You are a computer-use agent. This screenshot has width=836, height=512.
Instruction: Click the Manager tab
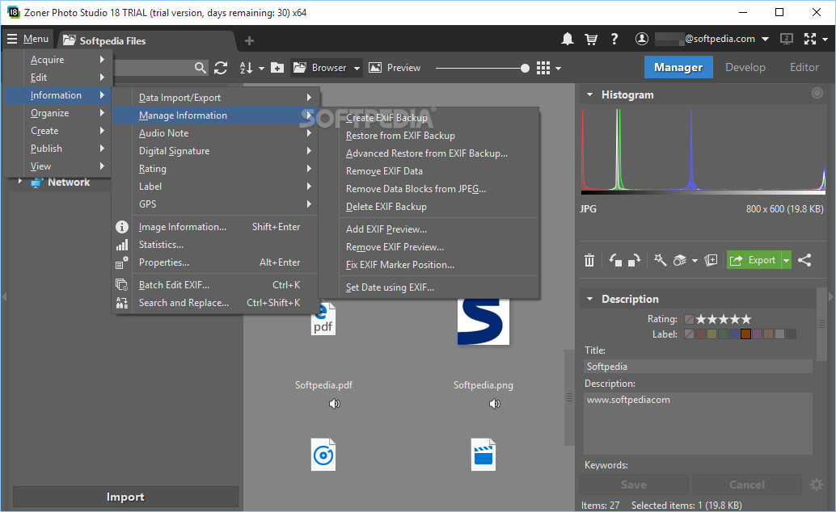[x=678, y=67]
